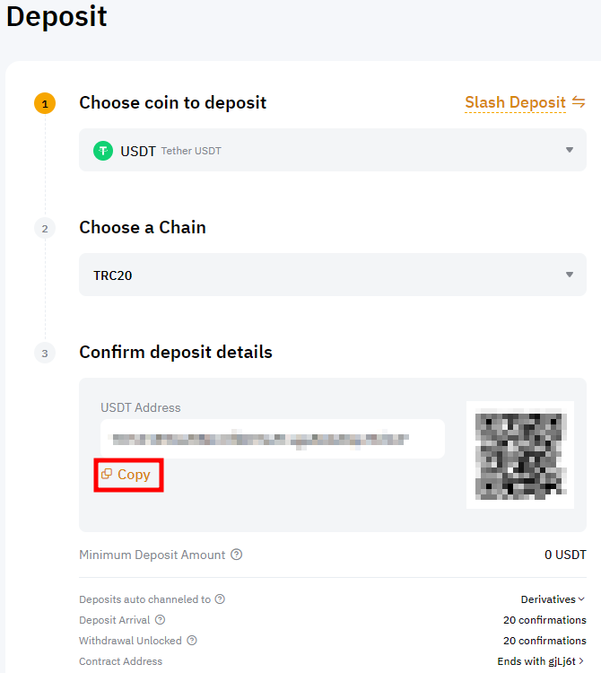Click the Copy address button
Viewport: 601px width, 673px height.
click(x=128, y=475)
